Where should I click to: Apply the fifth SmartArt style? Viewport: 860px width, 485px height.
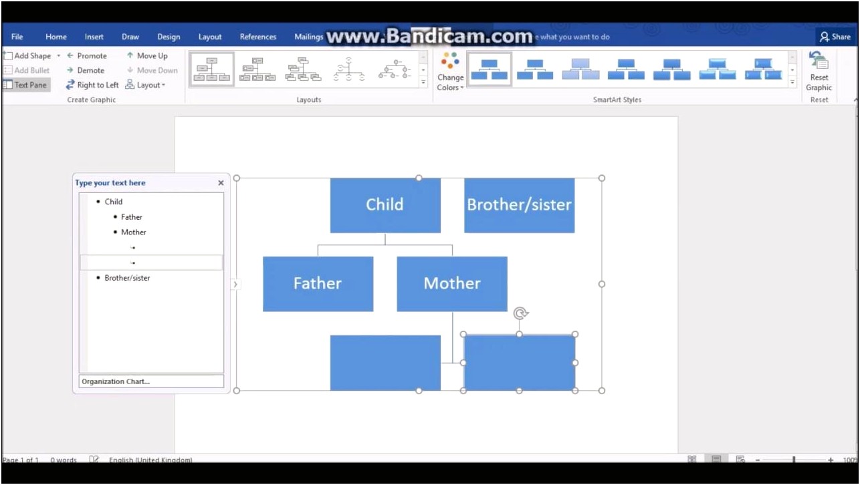click(671, 69)
